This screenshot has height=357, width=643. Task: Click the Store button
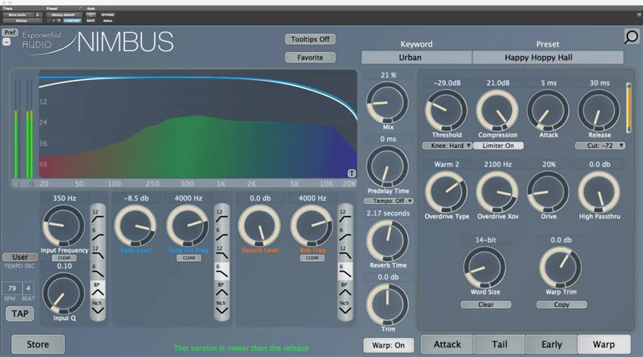click(38, 344)
